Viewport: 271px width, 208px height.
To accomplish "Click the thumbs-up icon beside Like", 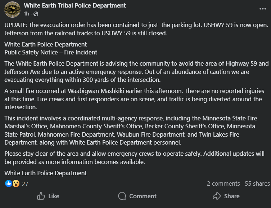I will click(x=41, y=196).
